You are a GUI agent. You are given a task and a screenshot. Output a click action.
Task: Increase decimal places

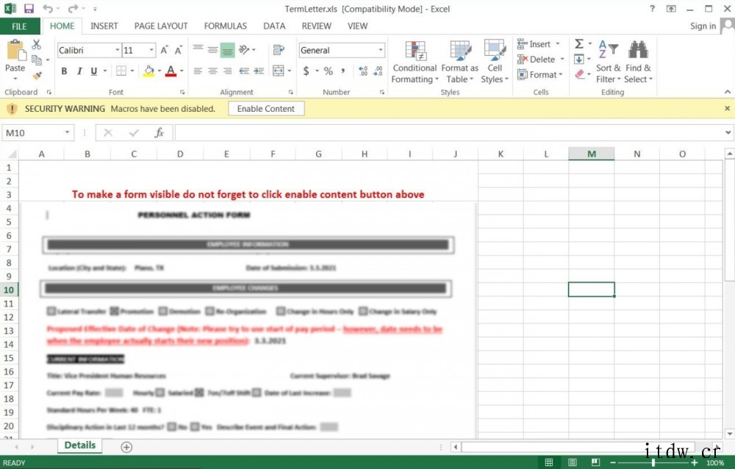click(x=363, y=71)
